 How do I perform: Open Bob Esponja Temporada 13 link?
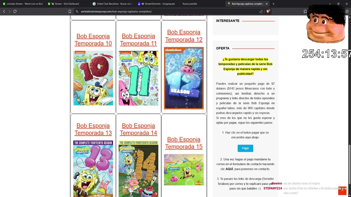tap(93, 129)
